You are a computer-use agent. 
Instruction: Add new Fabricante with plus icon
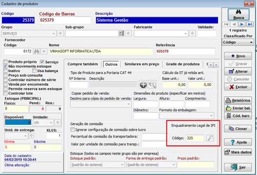pyautogui.click(x=192, y=34)
